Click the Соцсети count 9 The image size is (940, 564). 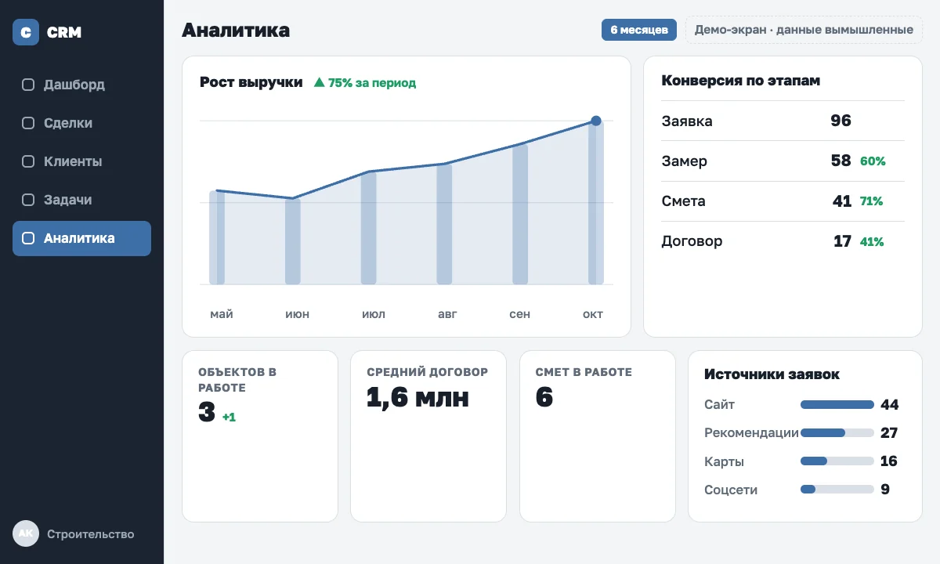885,490
